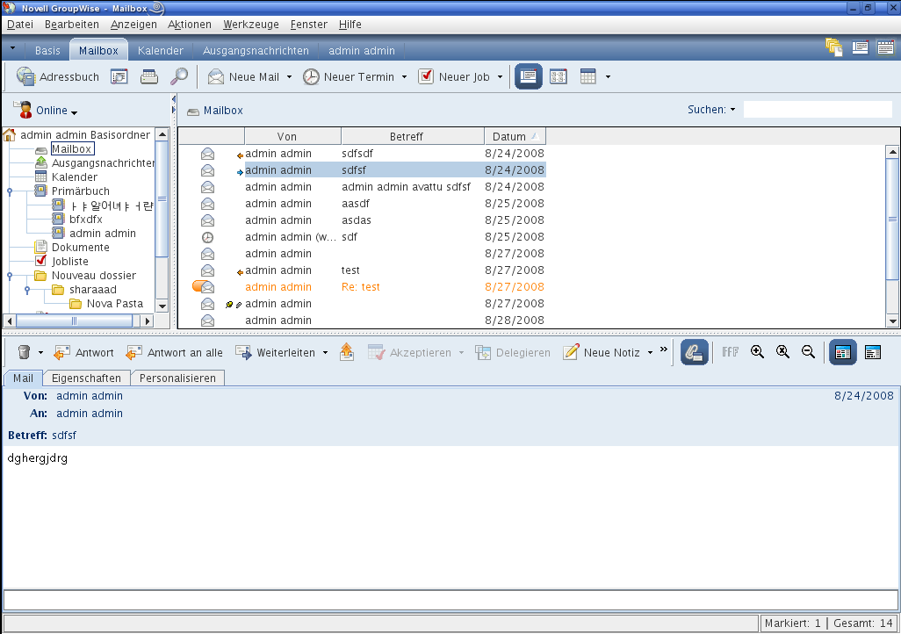Viewport: 901px width, 634px height.
Task: Click the zoom reset magnifier icon
Action: [x=782, y=352]
